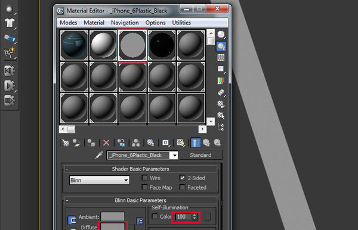Click sphere icon in left sidebar

click(x=10, y=10)
